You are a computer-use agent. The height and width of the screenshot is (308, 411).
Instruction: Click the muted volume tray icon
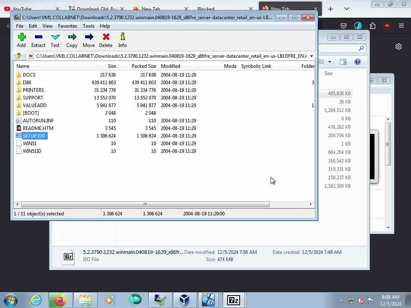point(361,300)
